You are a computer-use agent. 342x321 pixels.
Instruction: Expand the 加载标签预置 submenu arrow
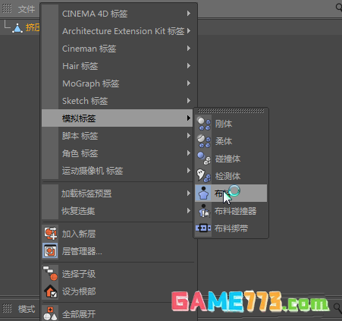[189, 194]
